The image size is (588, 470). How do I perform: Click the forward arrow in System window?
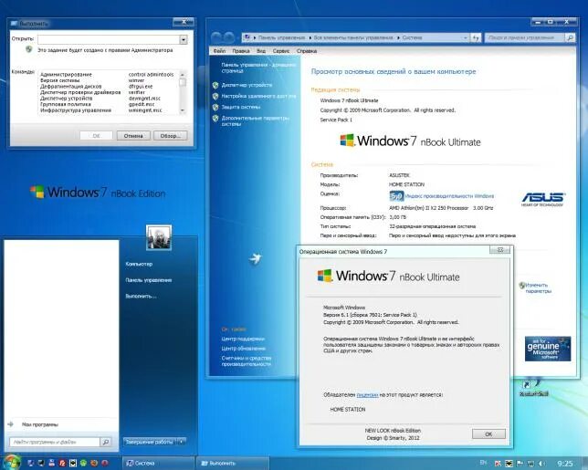229,37
